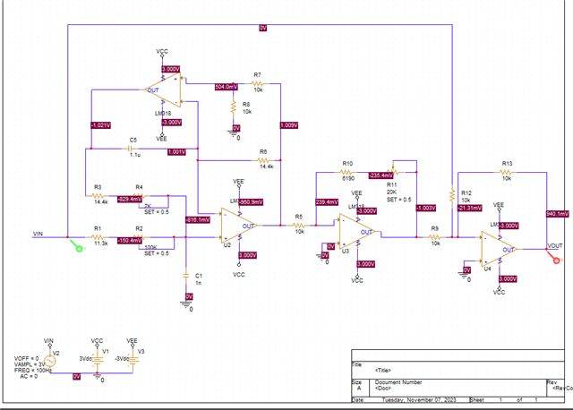Click the 1.1u value of C5
Image resolution: width=573 pixels, height=410 pixels.
tap(135, 155)
